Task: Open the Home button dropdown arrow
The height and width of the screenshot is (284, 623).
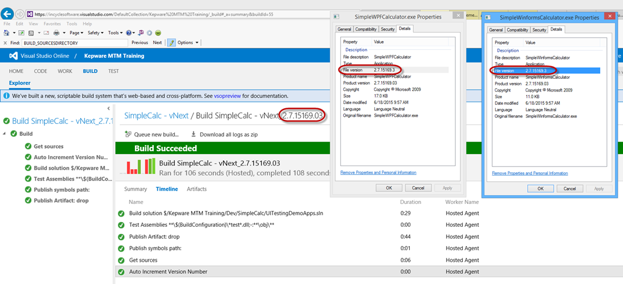Action: pos(14,33)
